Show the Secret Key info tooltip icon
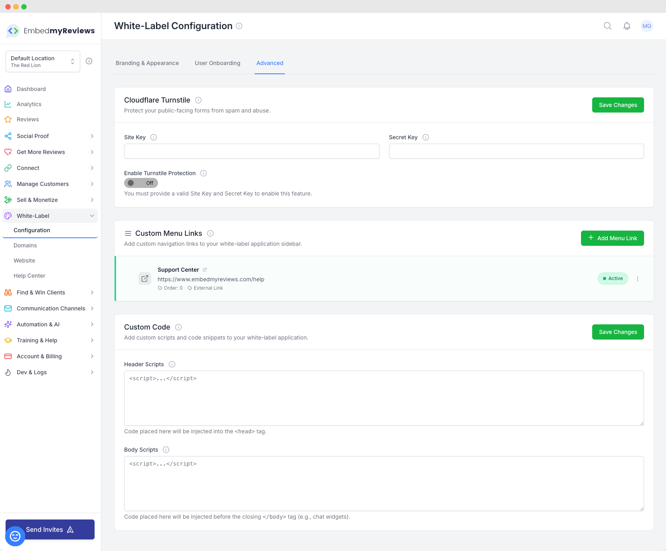 click(426, 137)
